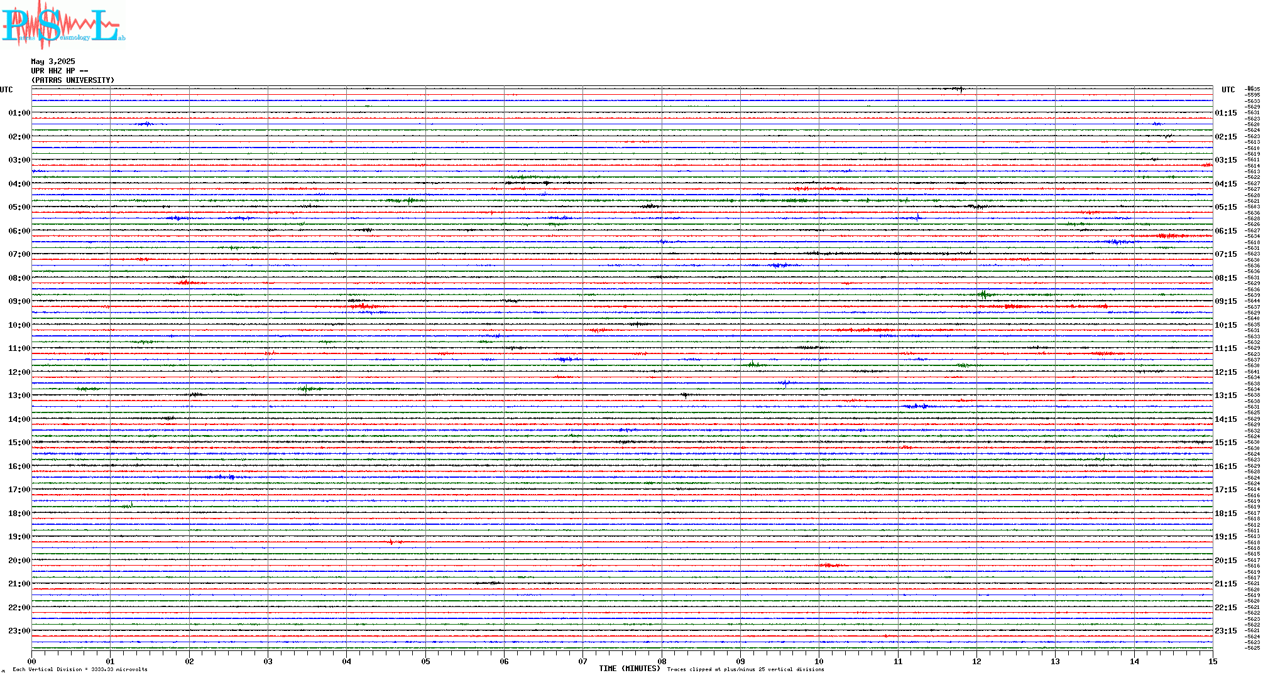The image size is (1263, 678).
Task: Select the 17:00 hour label
Action: click(x=19, y=490)
